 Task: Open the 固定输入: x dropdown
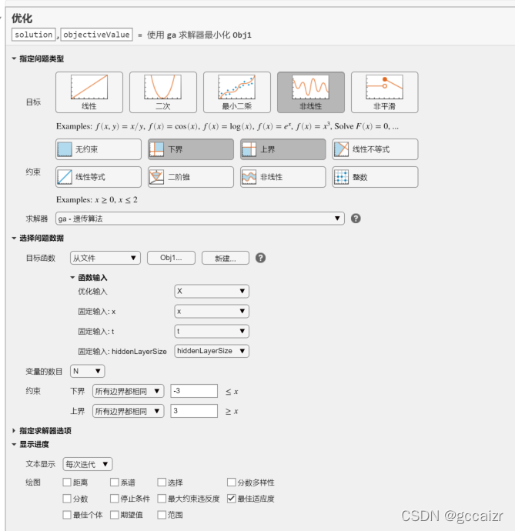[x=212, y=311]
